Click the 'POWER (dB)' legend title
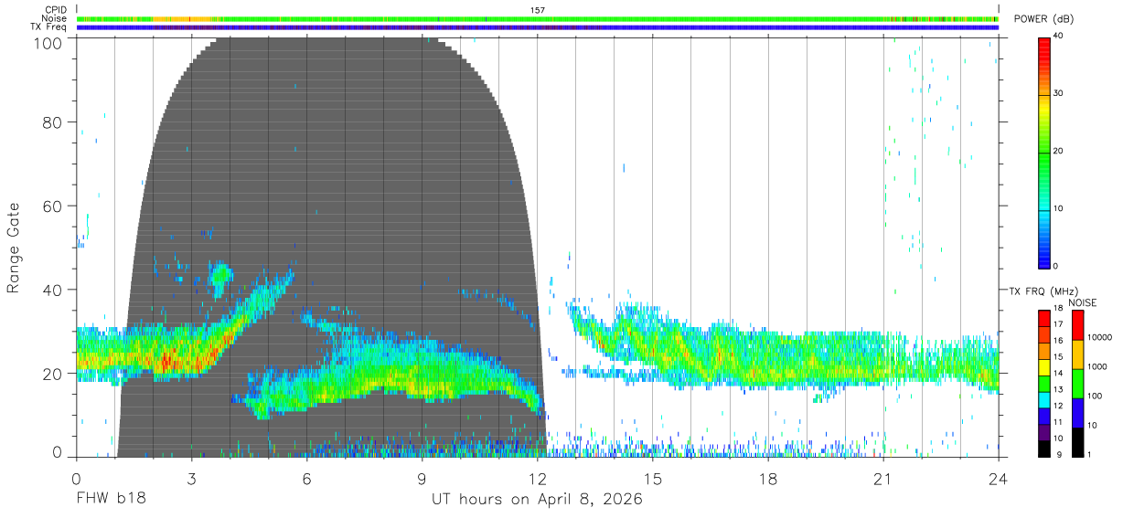Screen dimensions: 1123x518 (1043, 19)
